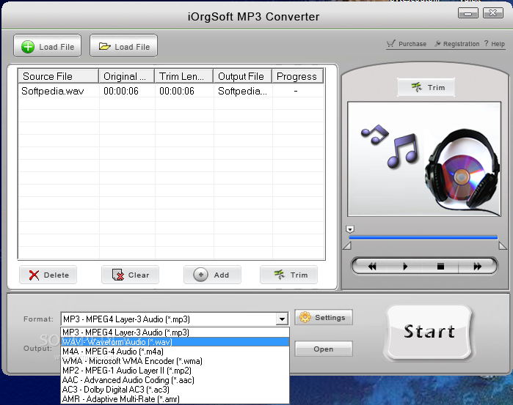Select AAC - Advanced Audio Coding option
The width and height of the screenshot is (513, 405).
tap(175, 380)
